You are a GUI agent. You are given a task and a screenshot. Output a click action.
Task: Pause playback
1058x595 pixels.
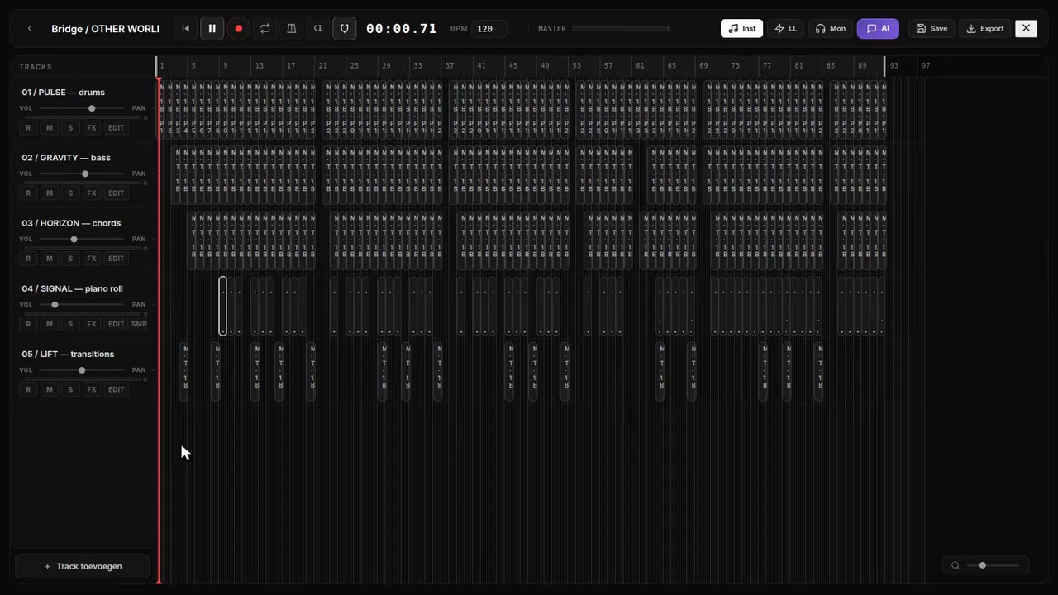click(212, 29)
